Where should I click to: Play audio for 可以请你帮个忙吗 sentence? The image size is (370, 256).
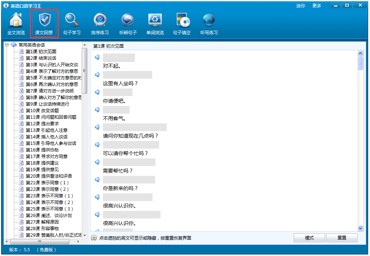[97, 144]
